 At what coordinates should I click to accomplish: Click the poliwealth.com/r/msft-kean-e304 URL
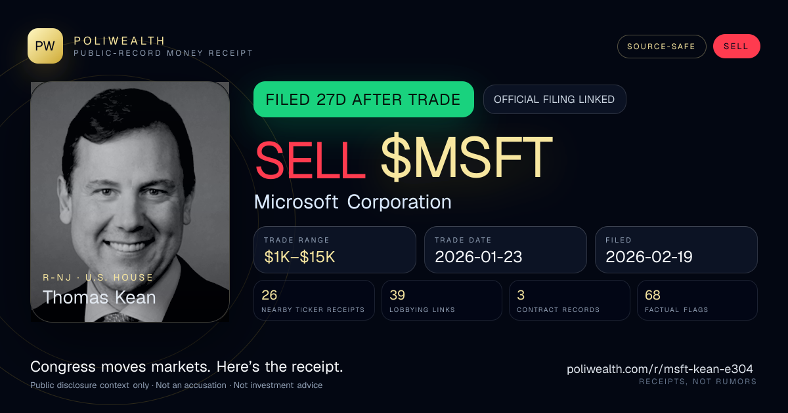point(660,369)
